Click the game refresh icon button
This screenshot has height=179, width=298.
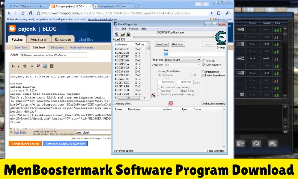[x=256, y=143]
